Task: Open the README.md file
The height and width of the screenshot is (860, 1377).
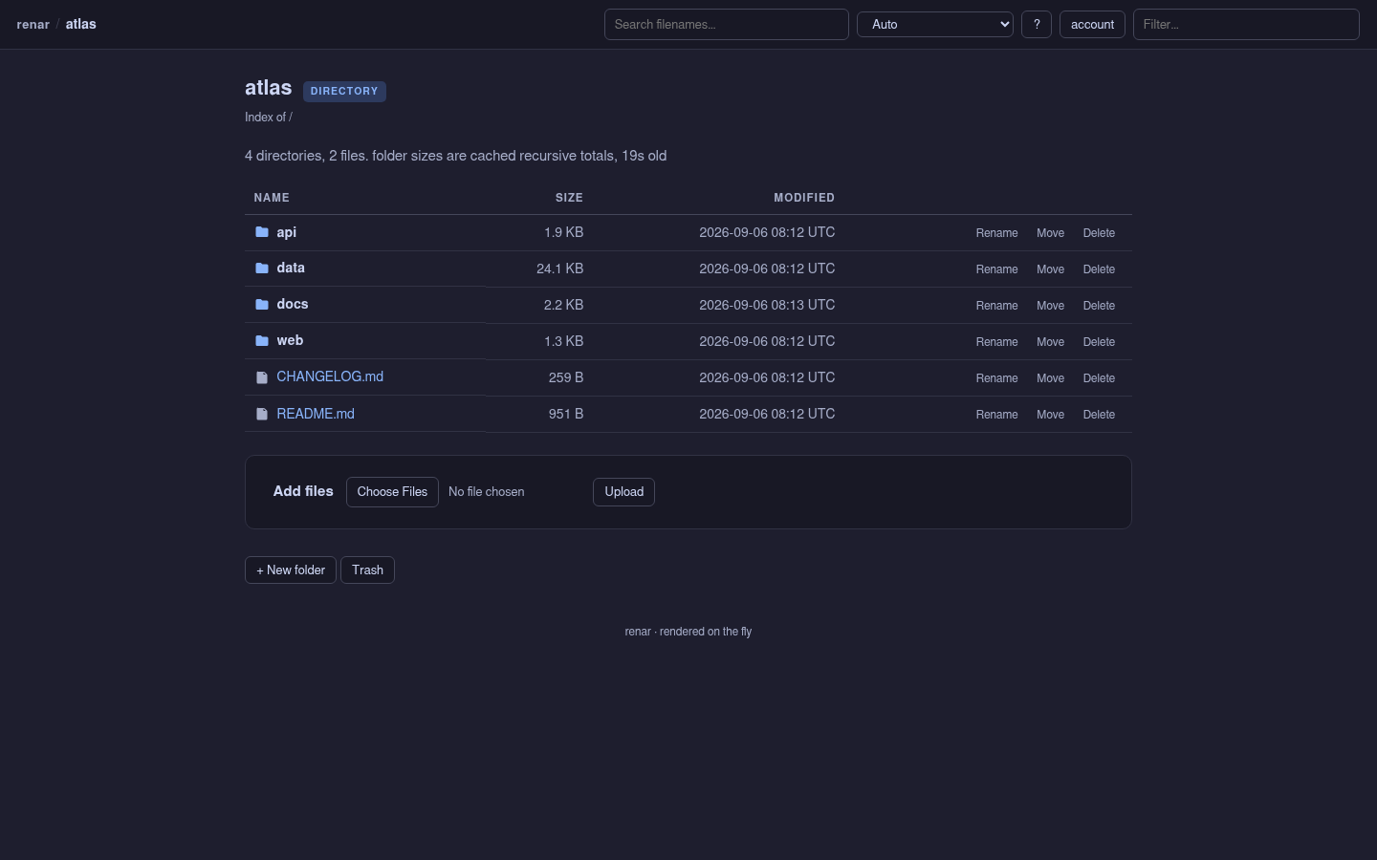Action: 316,414
